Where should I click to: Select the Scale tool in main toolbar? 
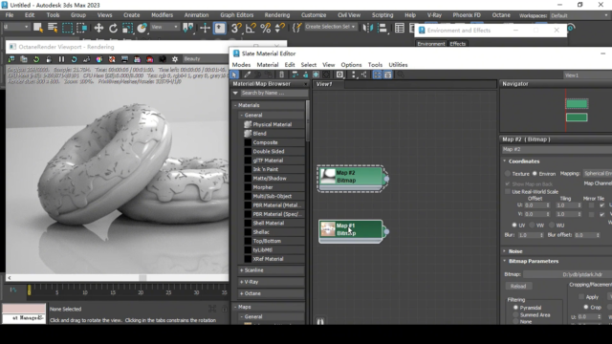pos(127,28)
